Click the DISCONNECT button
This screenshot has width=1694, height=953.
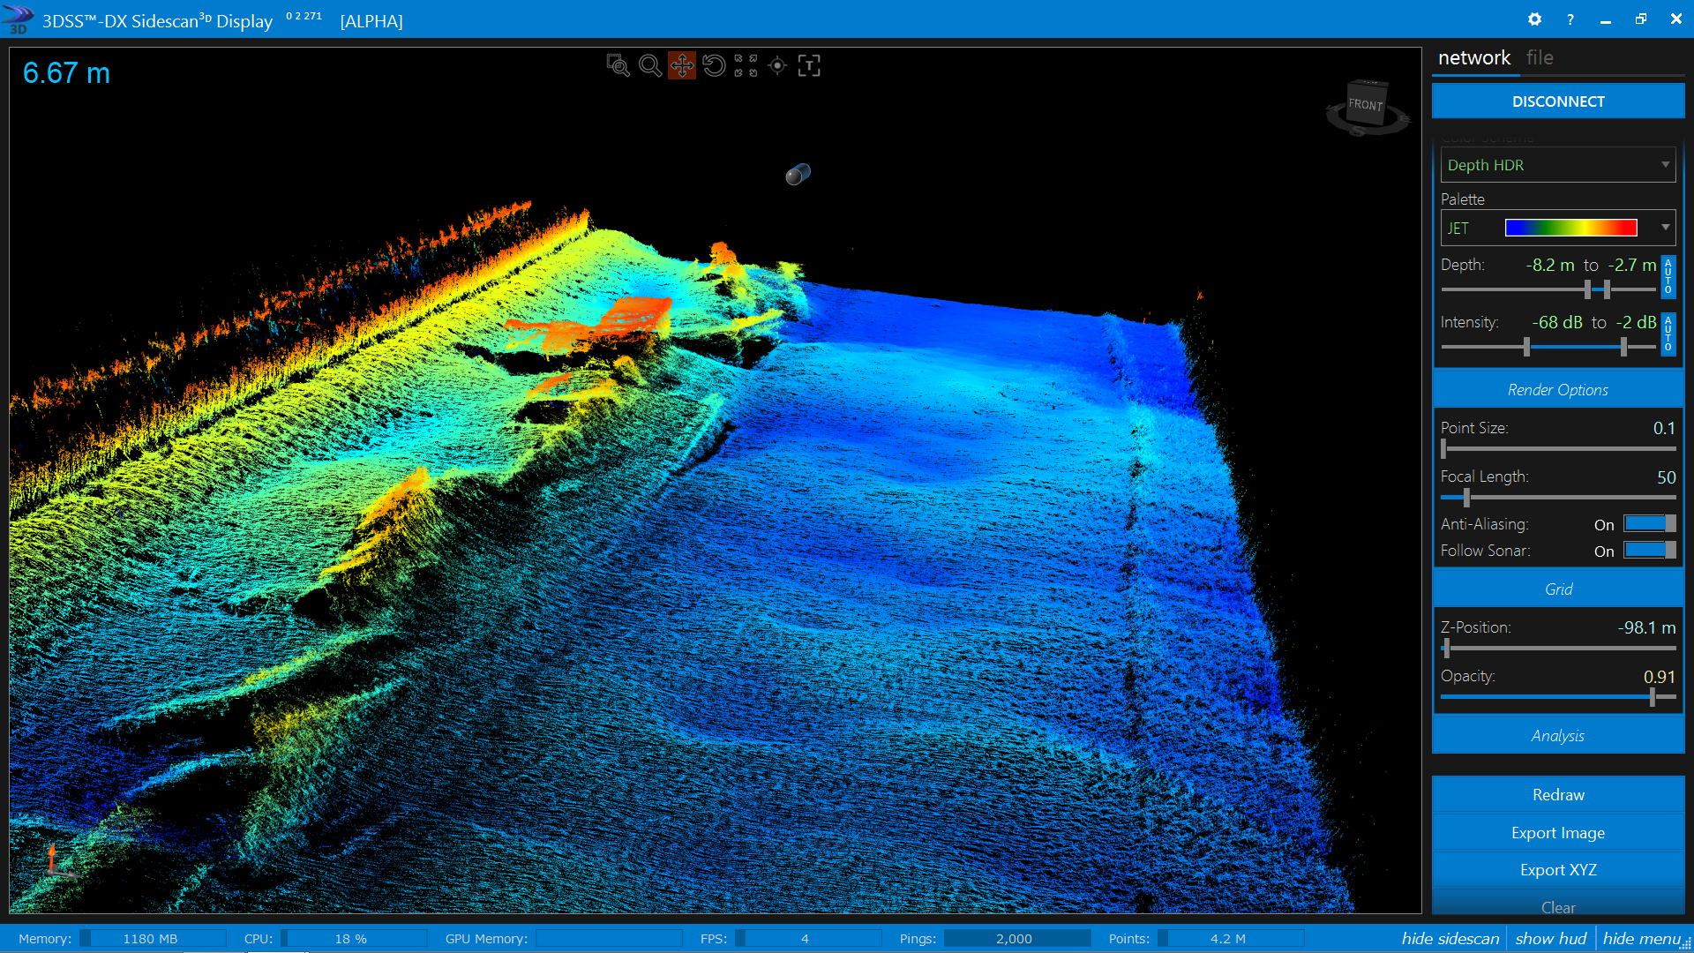coord(1558,101)
